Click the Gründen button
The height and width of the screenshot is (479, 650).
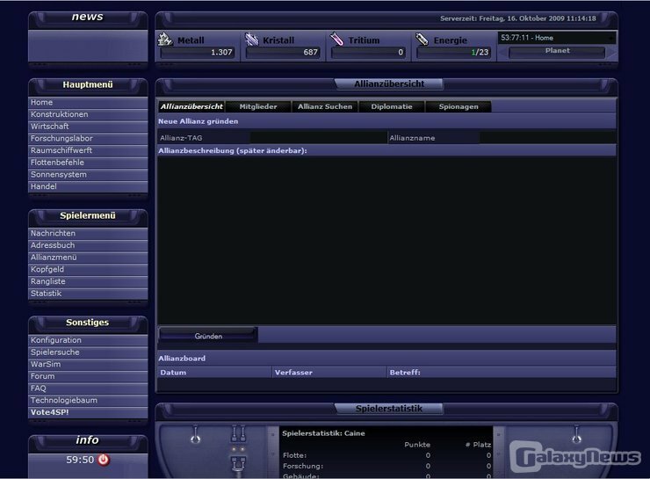(208, 336)
